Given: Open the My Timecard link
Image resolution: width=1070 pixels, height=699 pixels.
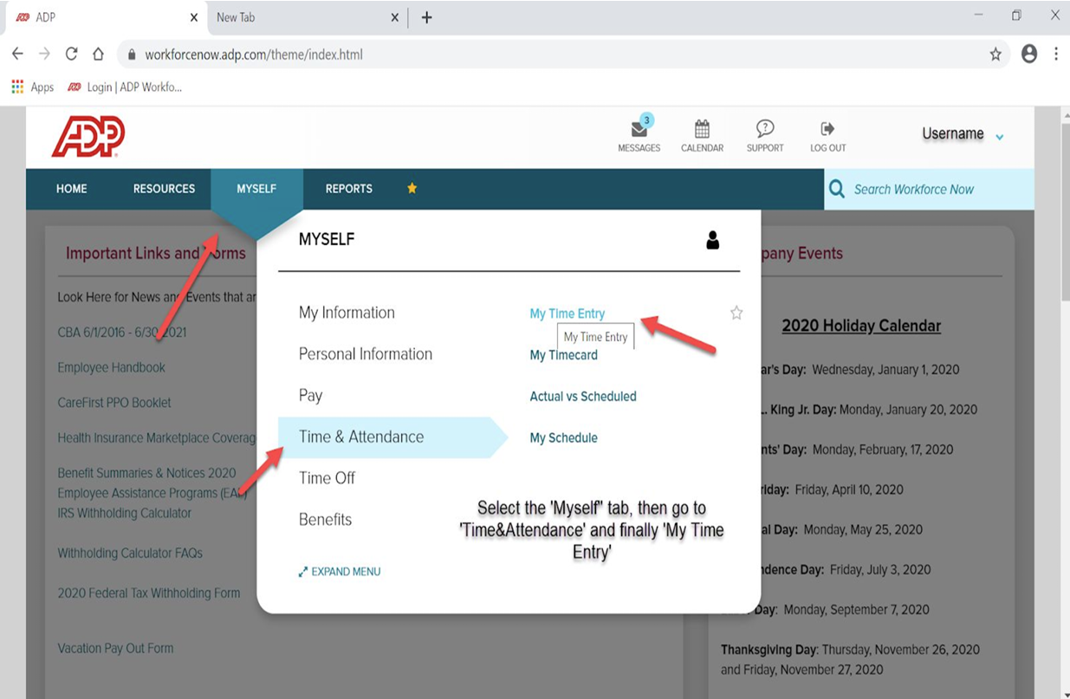Looking at the screenshot, I should pyautogui.click(x=564, y=355).
